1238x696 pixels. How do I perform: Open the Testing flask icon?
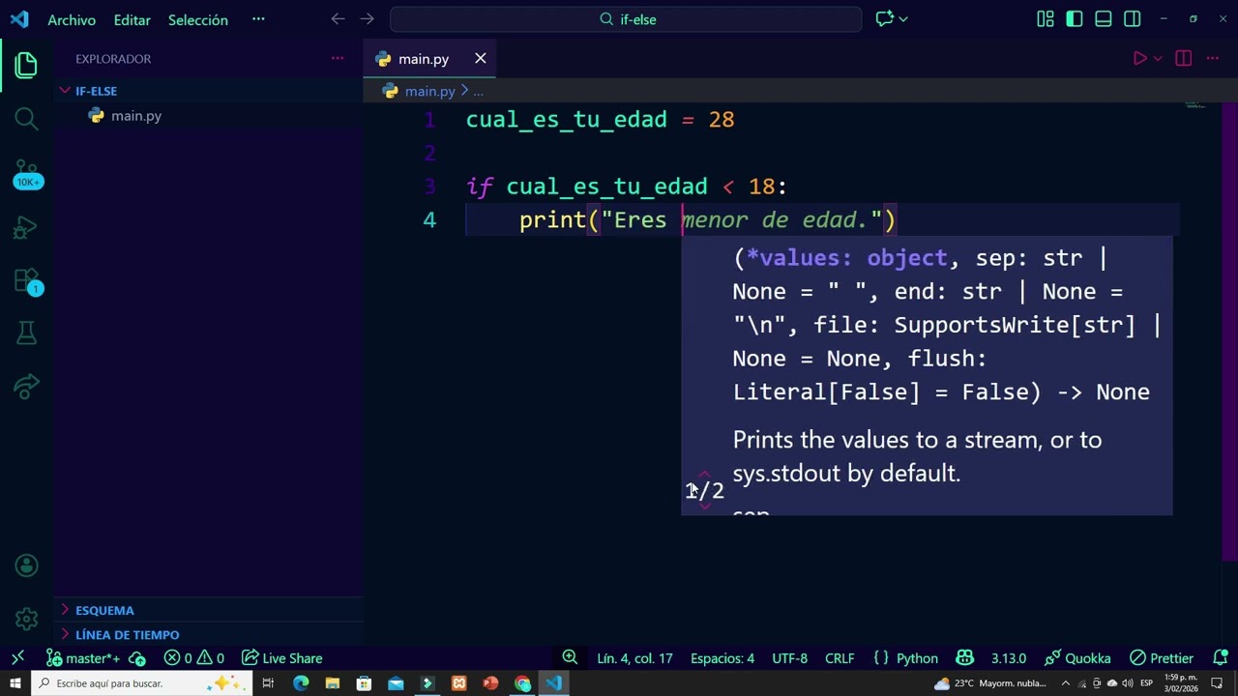[x=26, y=333]
